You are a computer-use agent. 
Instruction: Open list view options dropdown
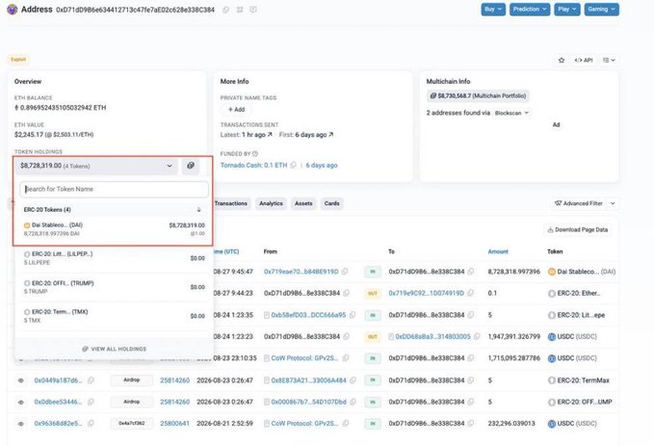(609, 60)
